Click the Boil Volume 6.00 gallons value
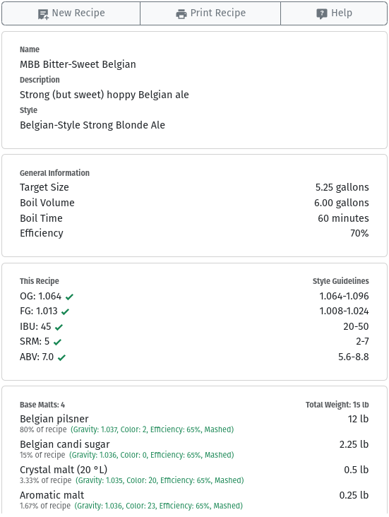This screenshot has height=517, width=389. (x=341, y=203)
